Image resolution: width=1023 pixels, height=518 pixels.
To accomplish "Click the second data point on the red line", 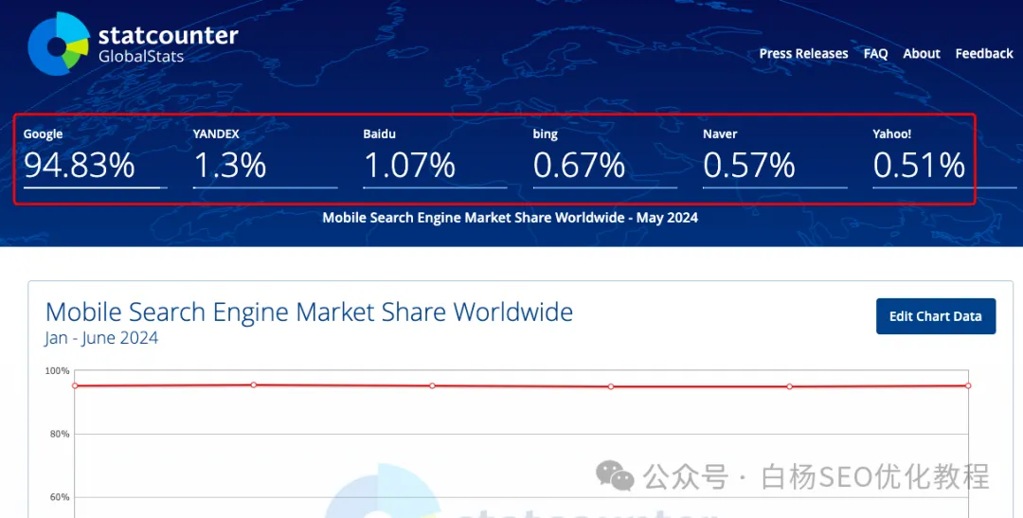I will click(254, 384).
